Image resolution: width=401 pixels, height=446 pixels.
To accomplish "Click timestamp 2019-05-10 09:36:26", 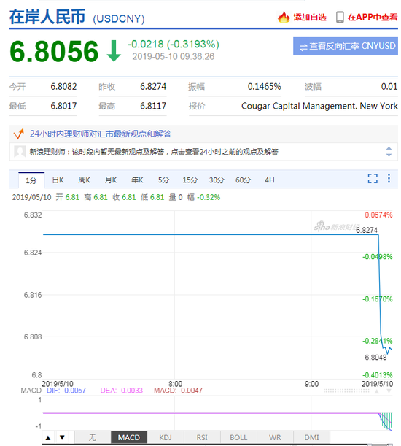I will point(173,57).
